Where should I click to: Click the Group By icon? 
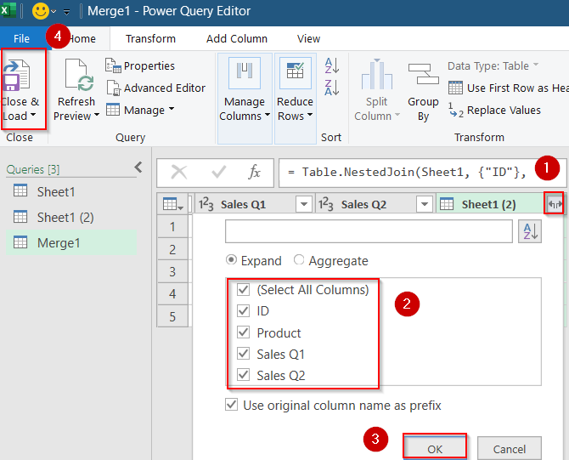click(x=423, y=74)
